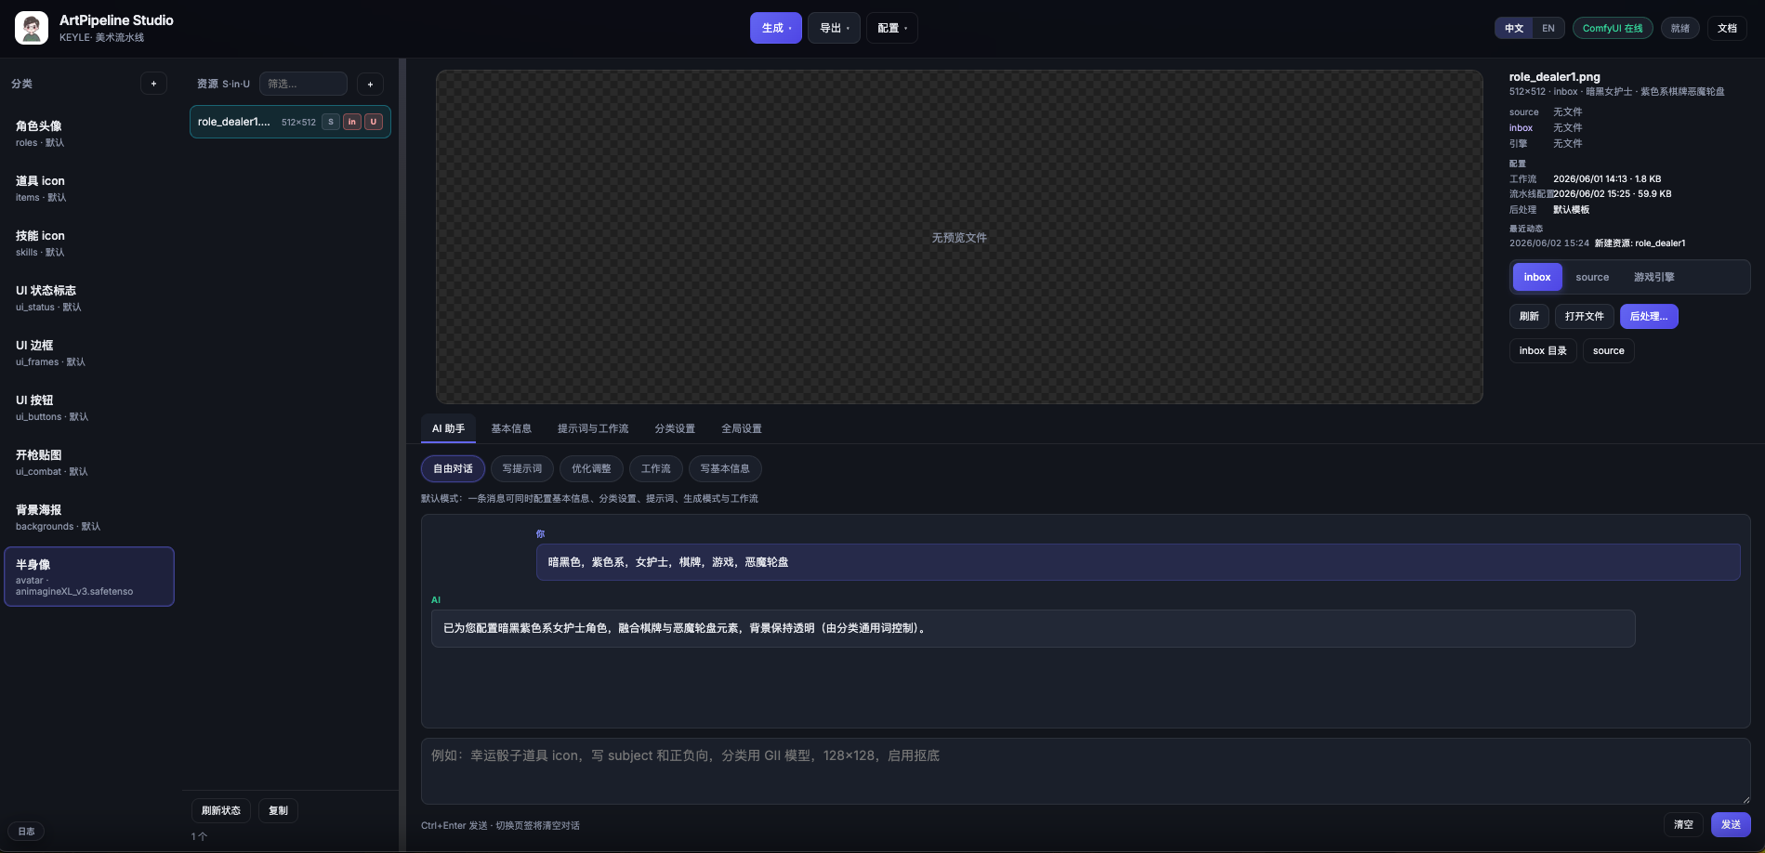Open the 后处理... dialog button
1765x853 pixels.
[1649, 316]
